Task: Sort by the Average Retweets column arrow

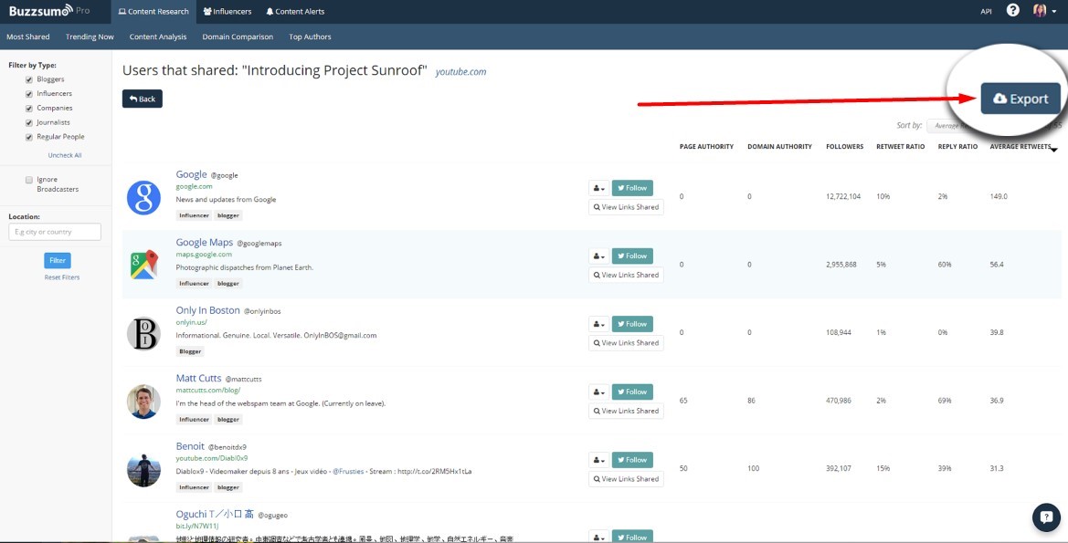Action: point(1054,151)
